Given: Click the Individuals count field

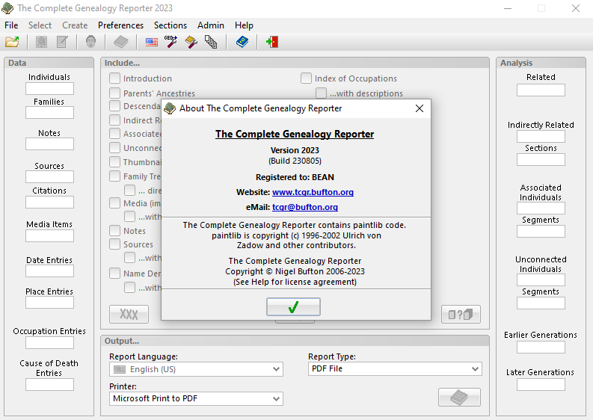Looking at the screenshot, I should pos(49,89).
